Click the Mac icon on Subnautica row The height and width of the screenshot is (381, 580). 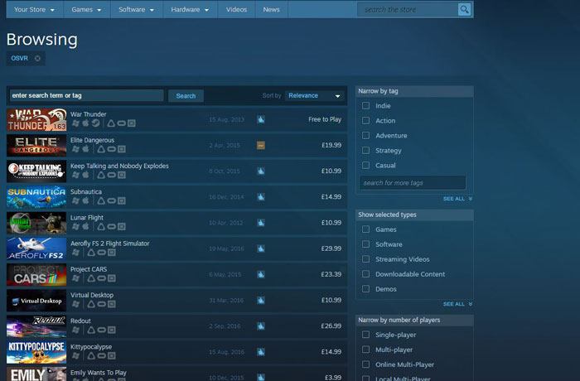click(x=85, y=201)
